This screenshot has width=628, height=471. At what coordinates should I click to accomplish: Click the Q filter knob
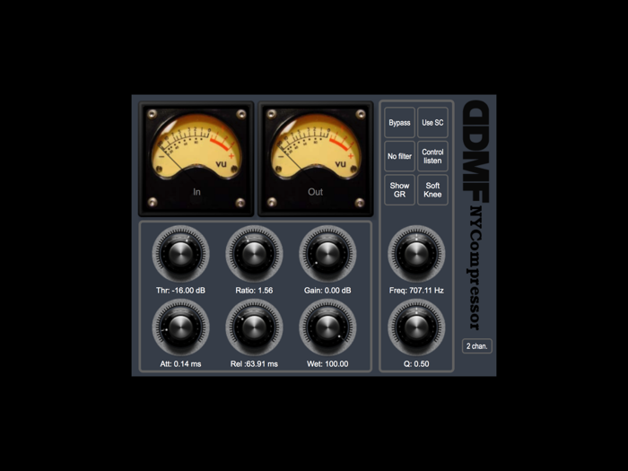point(416,327)
